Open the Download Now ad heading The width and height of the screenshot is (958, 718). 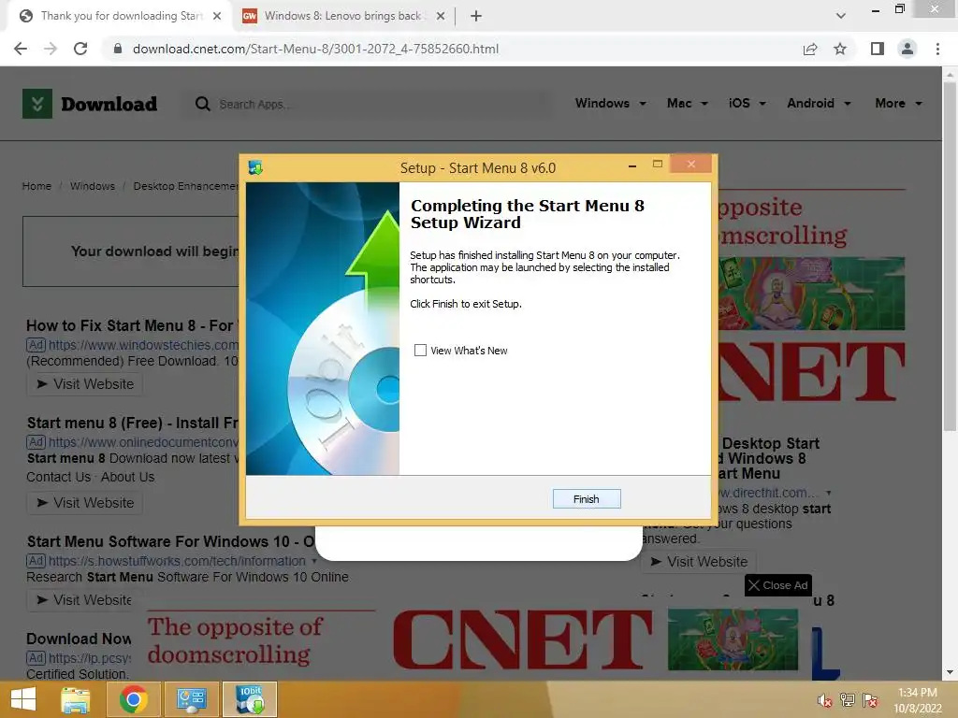79,639
